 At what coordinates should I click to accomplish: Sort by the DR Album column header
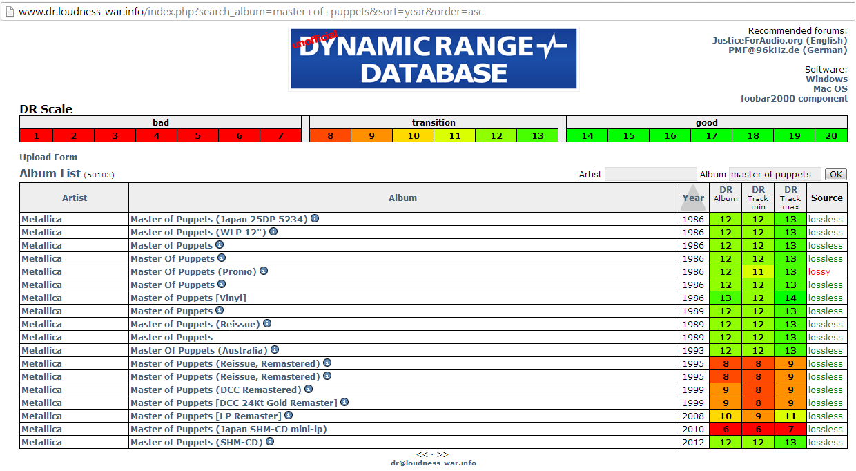pos(726,193)
